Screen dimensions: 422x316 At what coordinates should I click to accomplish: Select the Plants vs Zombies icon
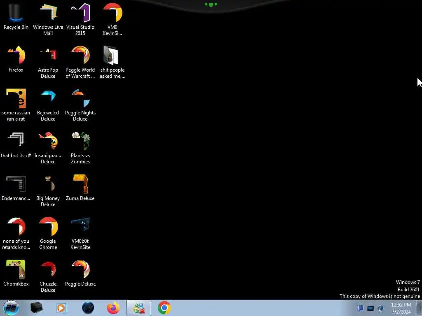[80, 148]
